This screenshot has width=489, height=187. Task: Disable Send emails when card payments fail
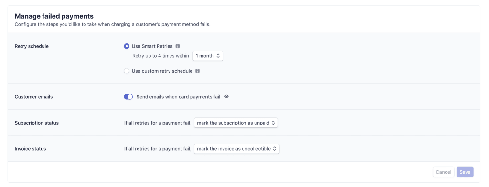tap(128, 97)
